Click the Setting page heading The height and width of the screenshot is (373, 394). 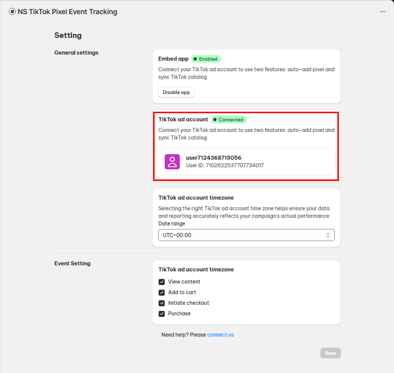coord(68,35)
